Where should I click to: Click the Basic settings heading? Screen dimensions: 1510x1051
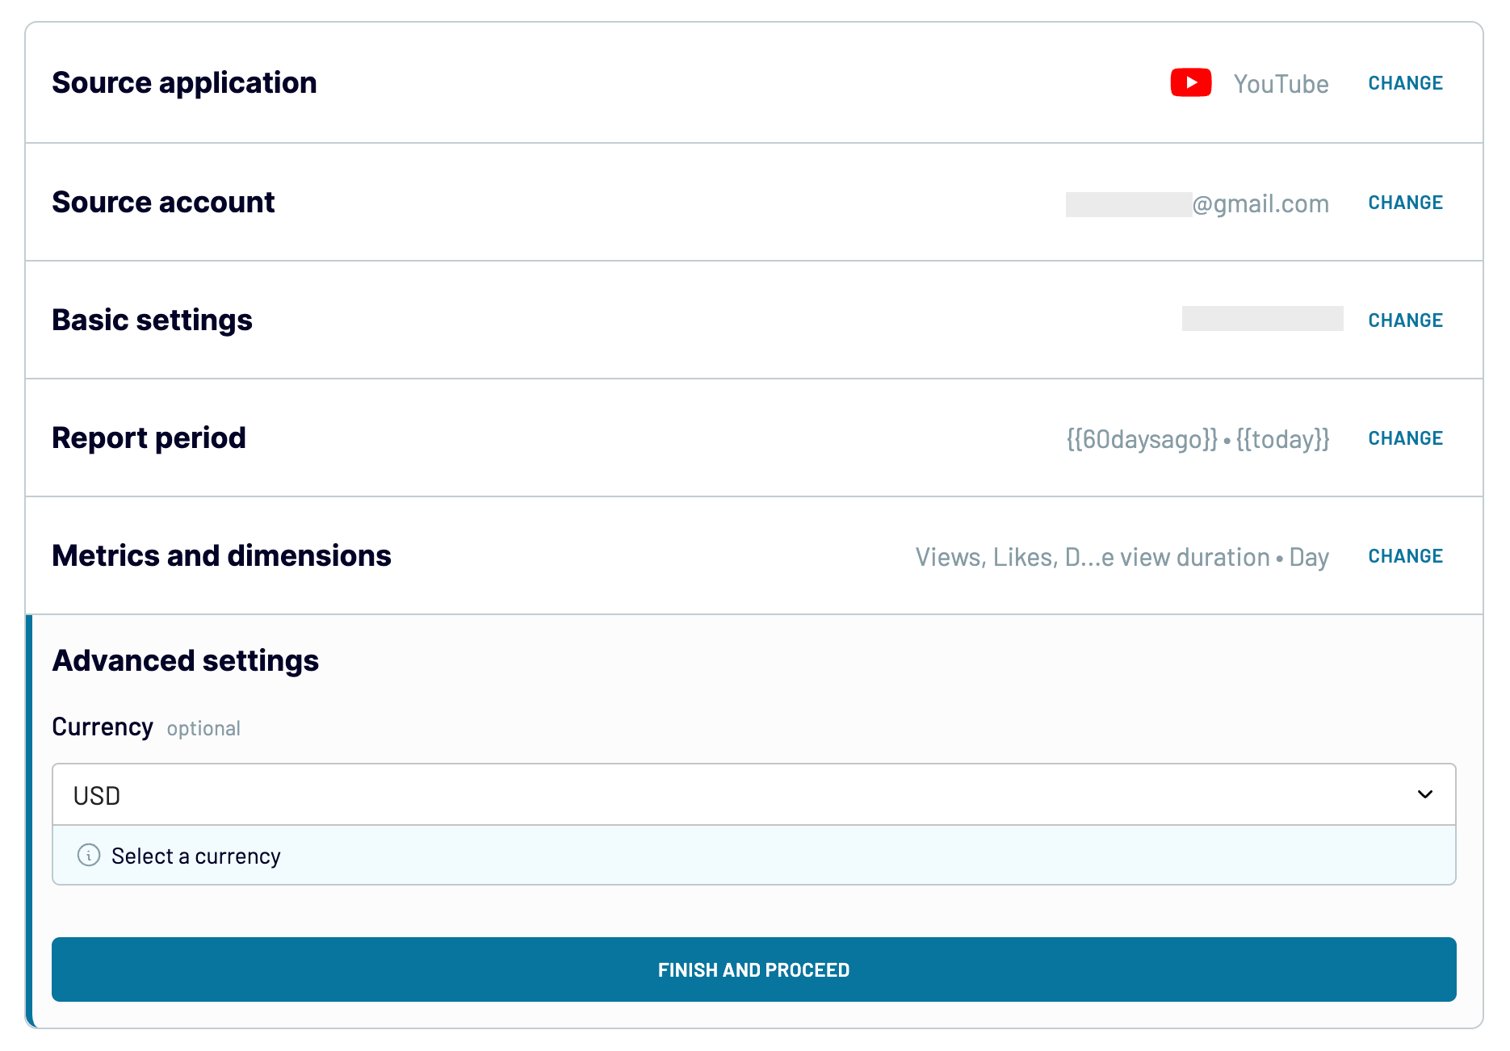[152, 320]
